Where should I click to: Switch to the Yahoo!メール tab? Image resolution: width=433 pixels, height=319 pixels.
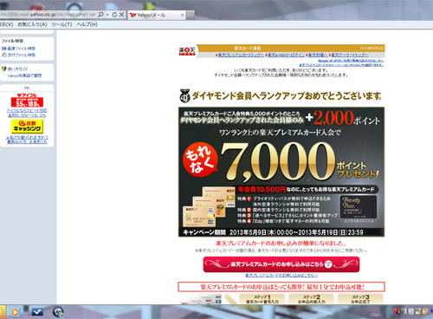pyautogui.click(x=156, y=15)
